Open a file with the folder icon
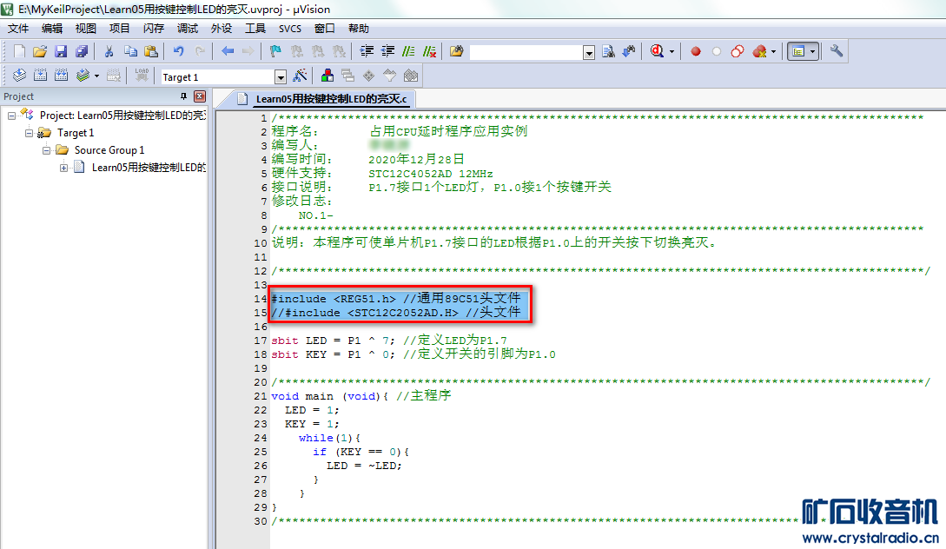This screenshot has width=946, height=549. click(x=40, y=52)
